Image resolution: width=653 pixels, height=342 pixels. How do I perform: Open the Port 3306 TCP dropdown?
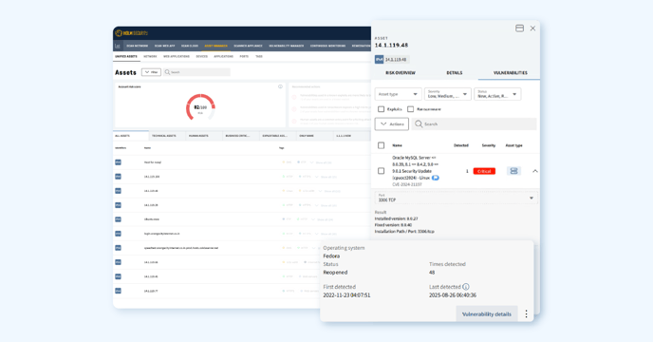457,198
